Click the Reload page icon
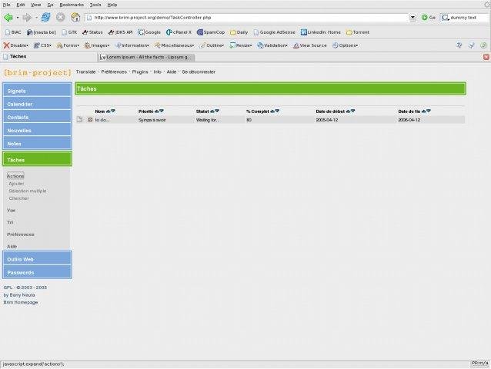The image size is (491, 369). (45, 17)
